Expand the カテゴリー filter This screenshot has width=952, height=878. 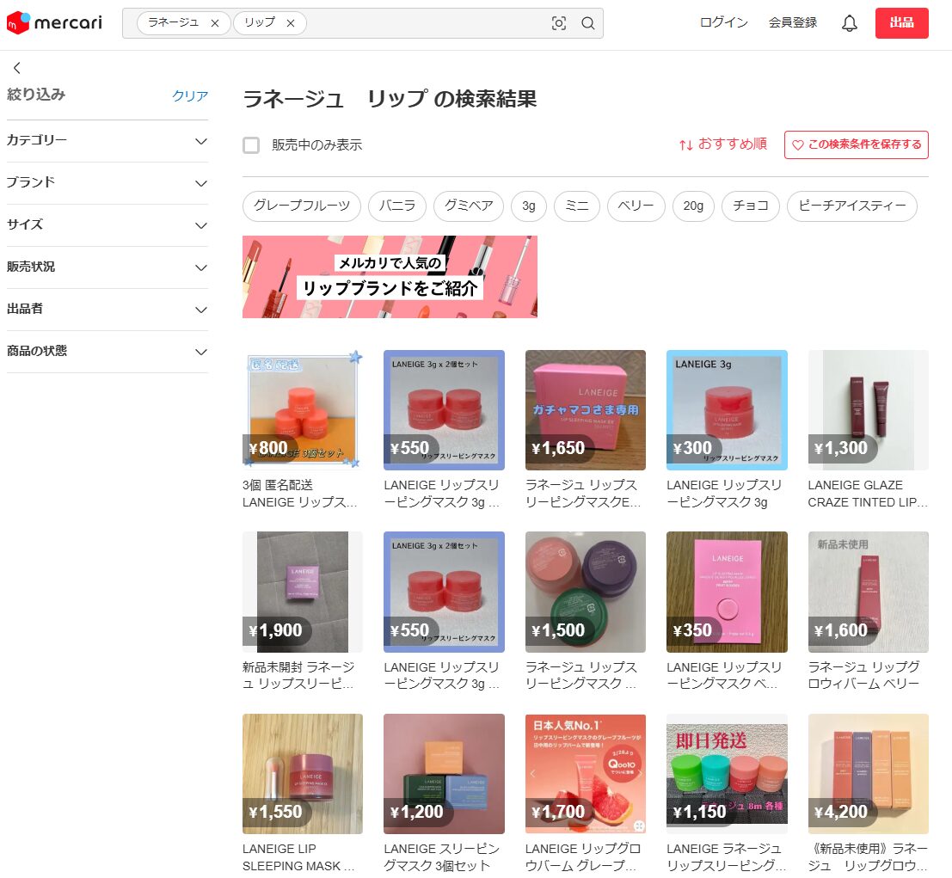pyautogui.click(x=107, y=141)
